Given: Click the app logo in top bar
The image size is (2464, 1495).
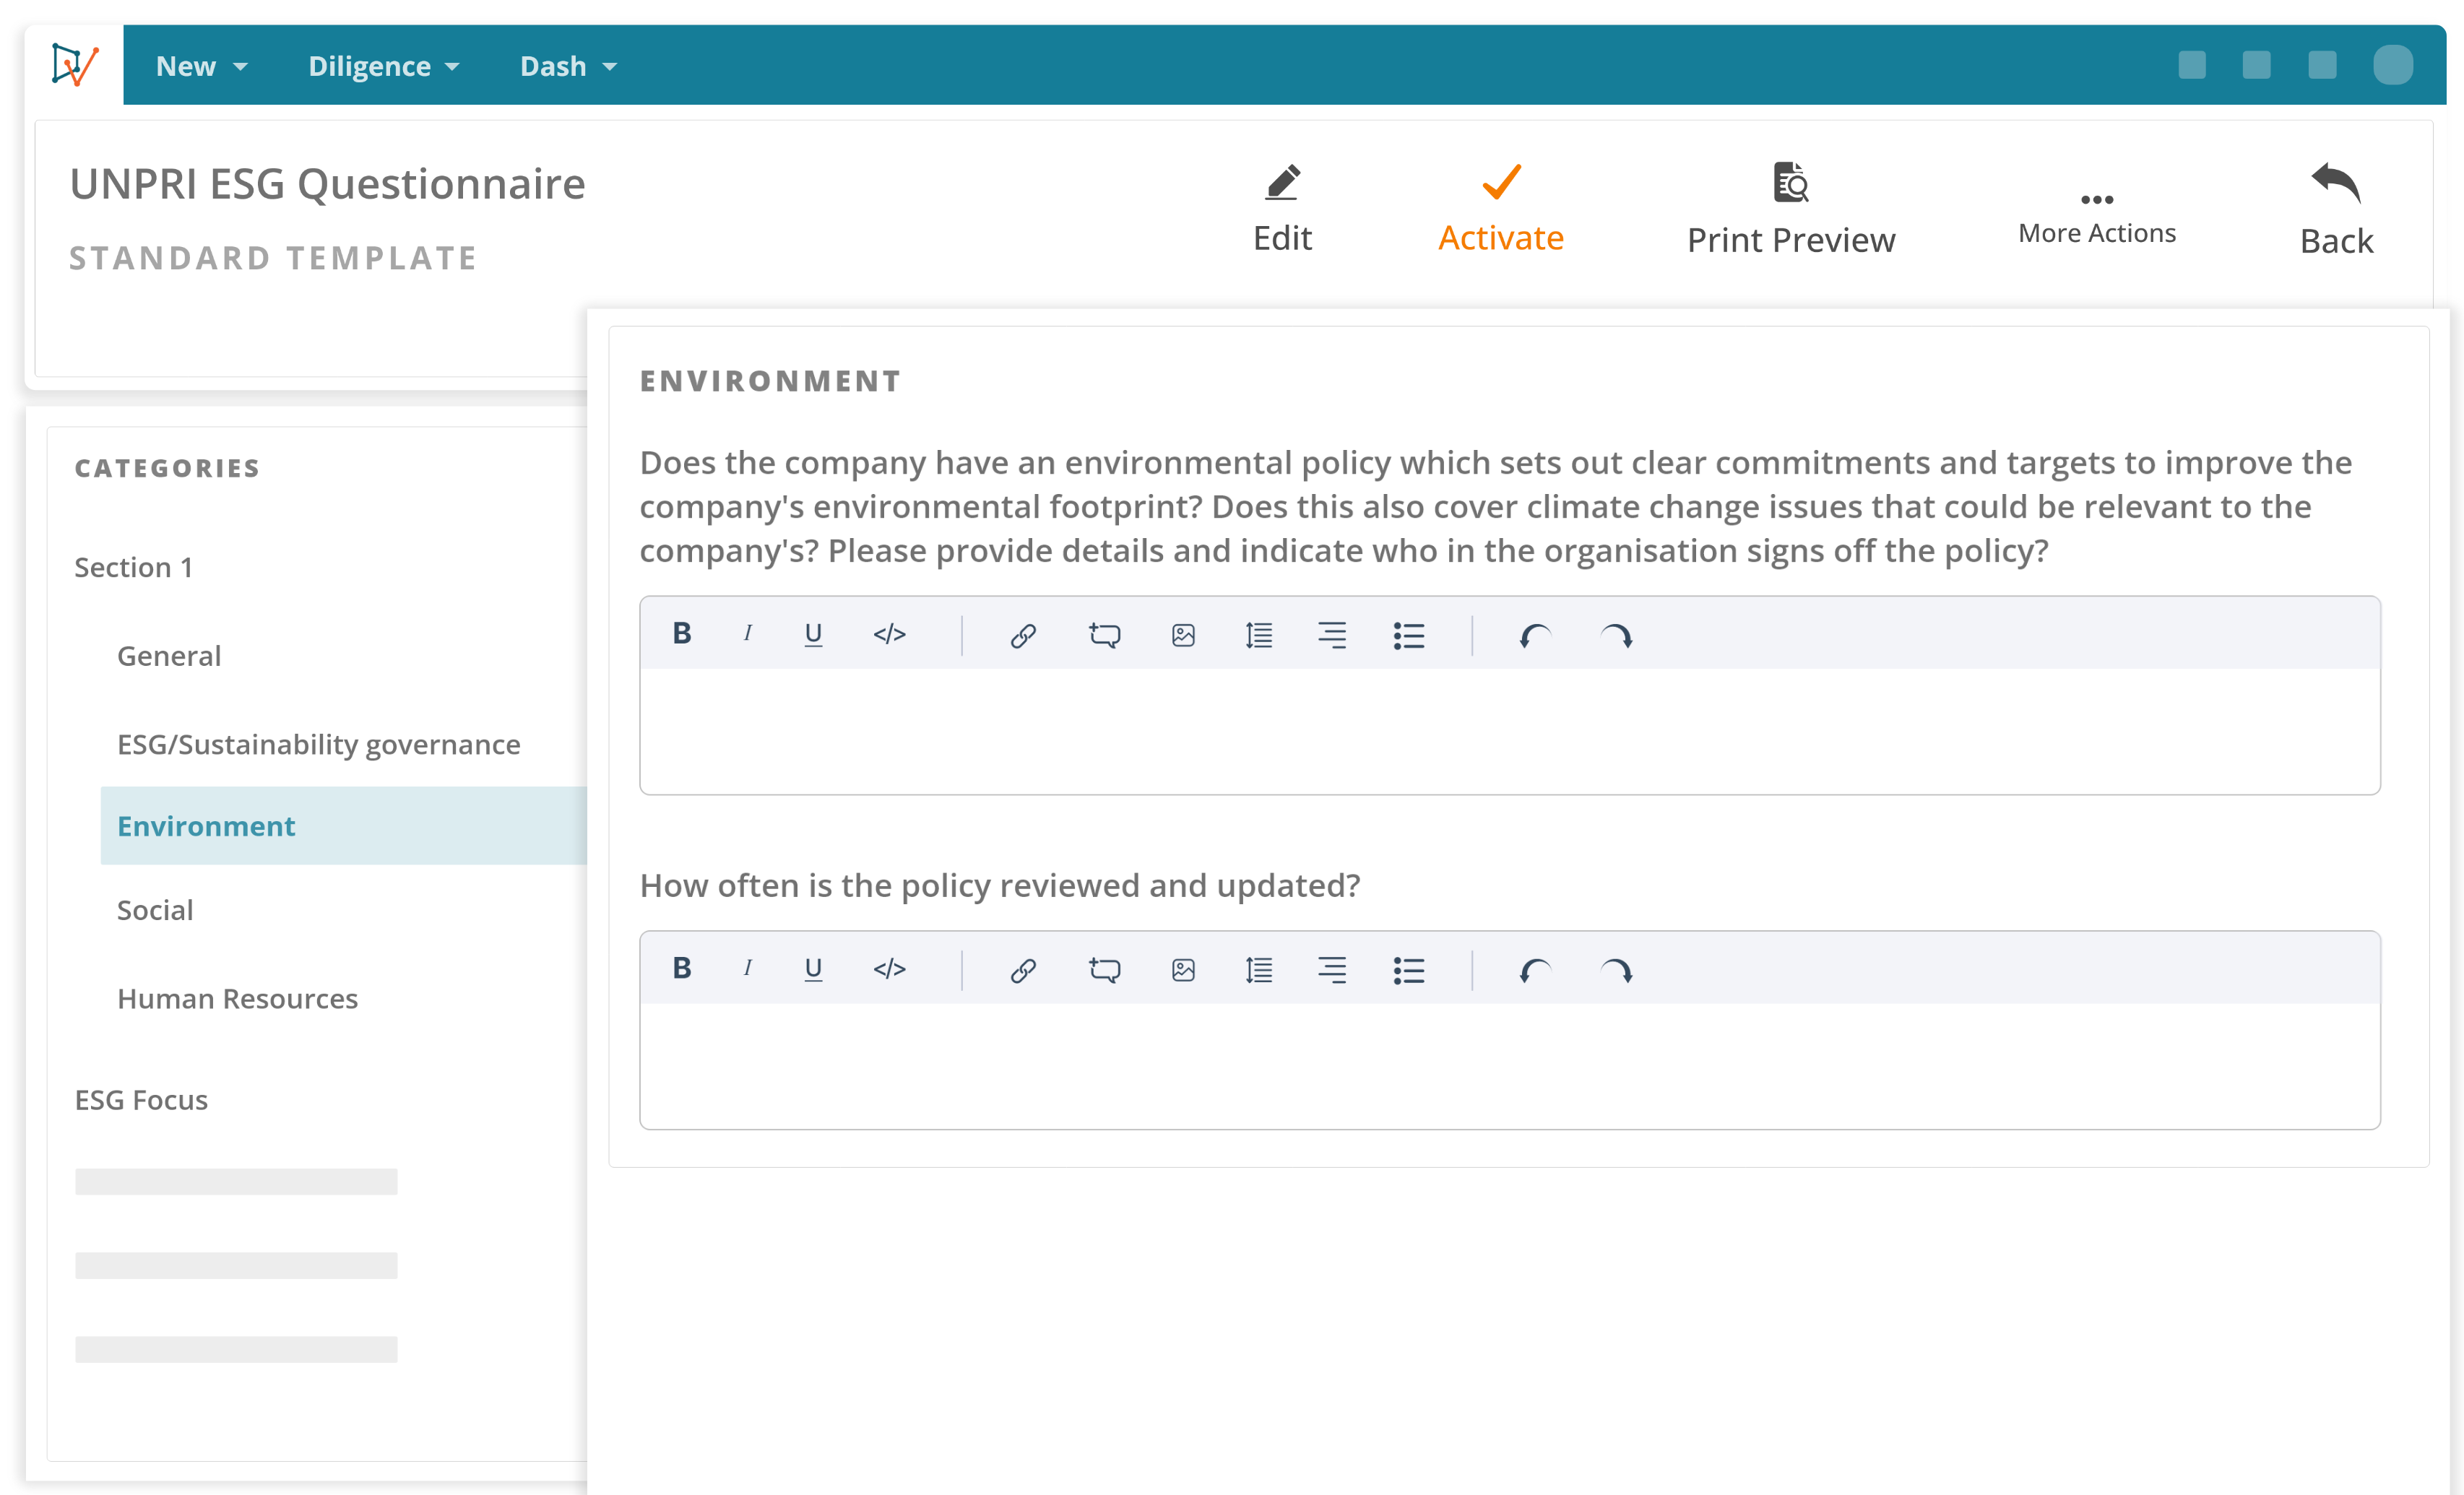Looking at the screenshot, I should click(x=75, y=65).
